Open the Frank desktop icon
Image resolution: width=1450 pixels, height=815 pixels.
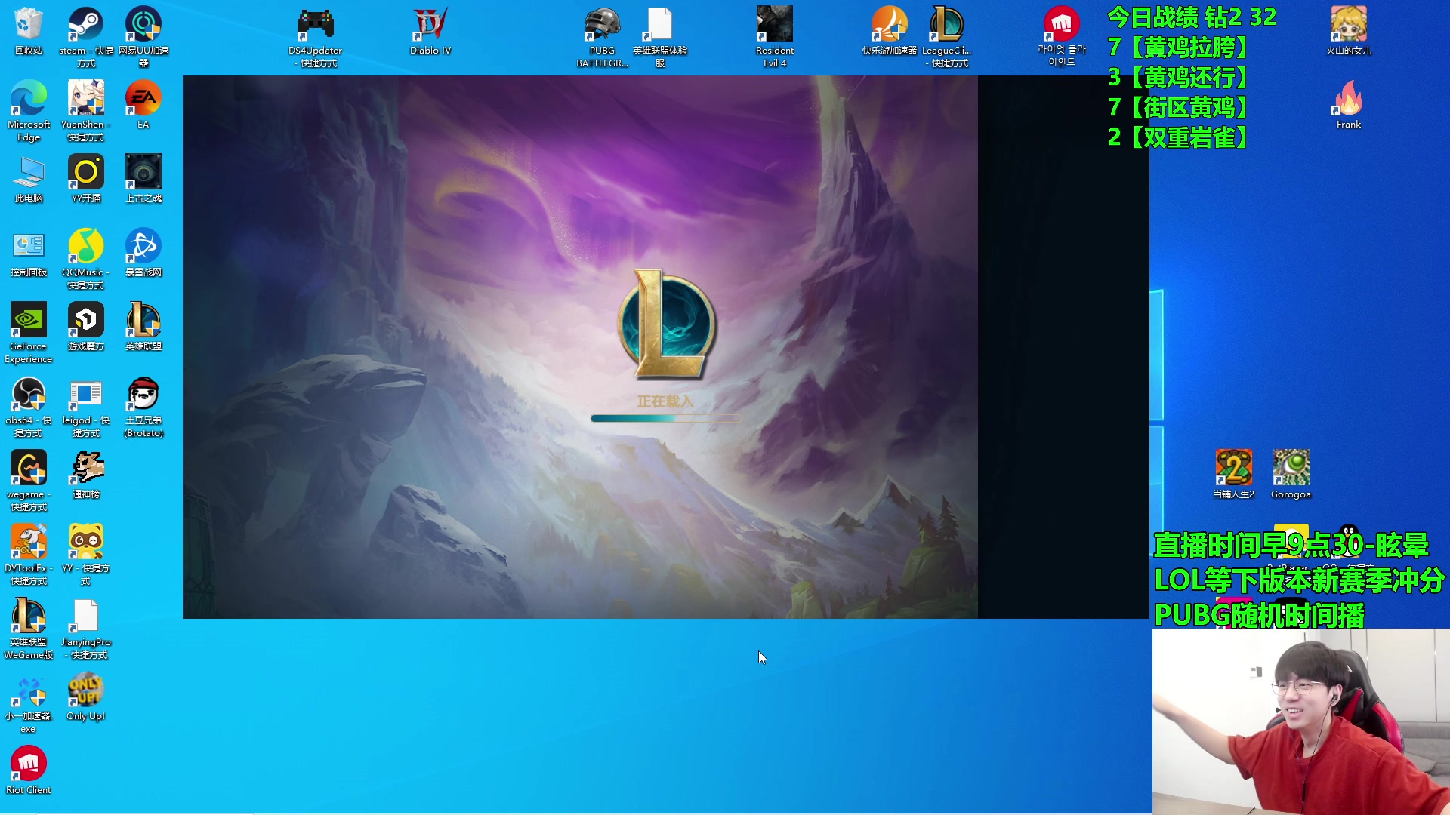[x=1348, y=104]
